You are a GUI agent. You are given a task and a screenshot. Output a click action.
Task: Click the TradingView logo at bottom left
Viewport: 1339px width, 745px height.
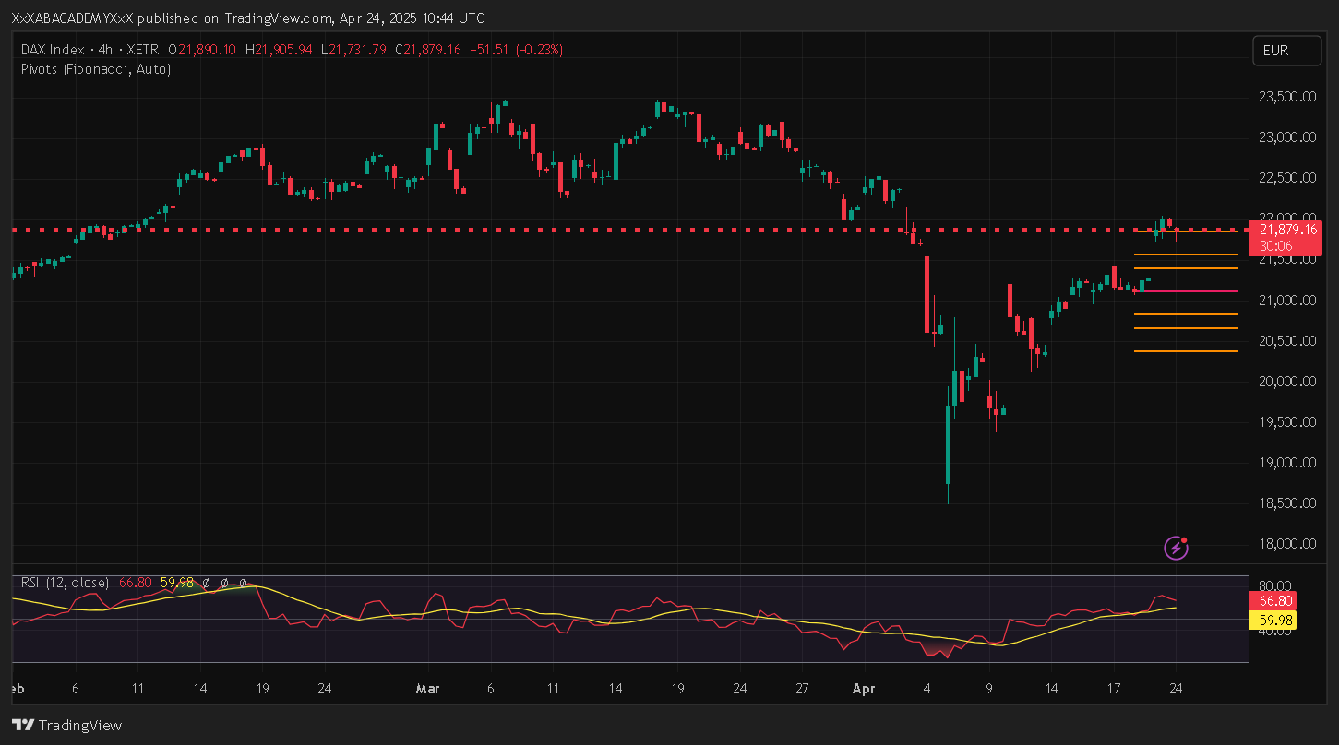point(66,726)
